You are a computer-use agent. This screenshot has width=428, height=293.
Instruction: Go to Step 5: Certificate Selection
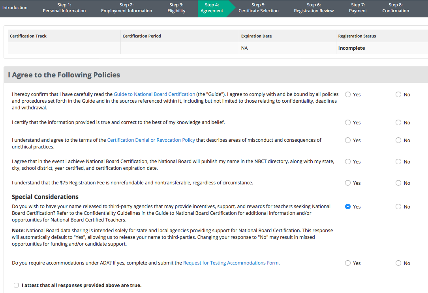point(259,8)
